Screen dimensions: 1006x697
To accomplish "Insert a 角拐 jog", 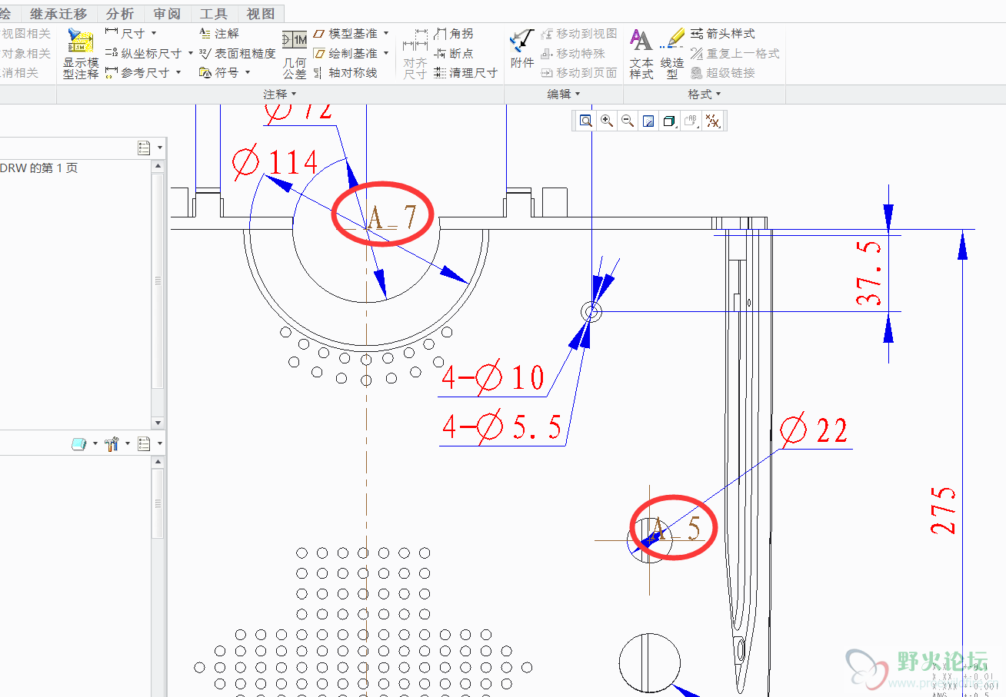I will click(454, 34).
